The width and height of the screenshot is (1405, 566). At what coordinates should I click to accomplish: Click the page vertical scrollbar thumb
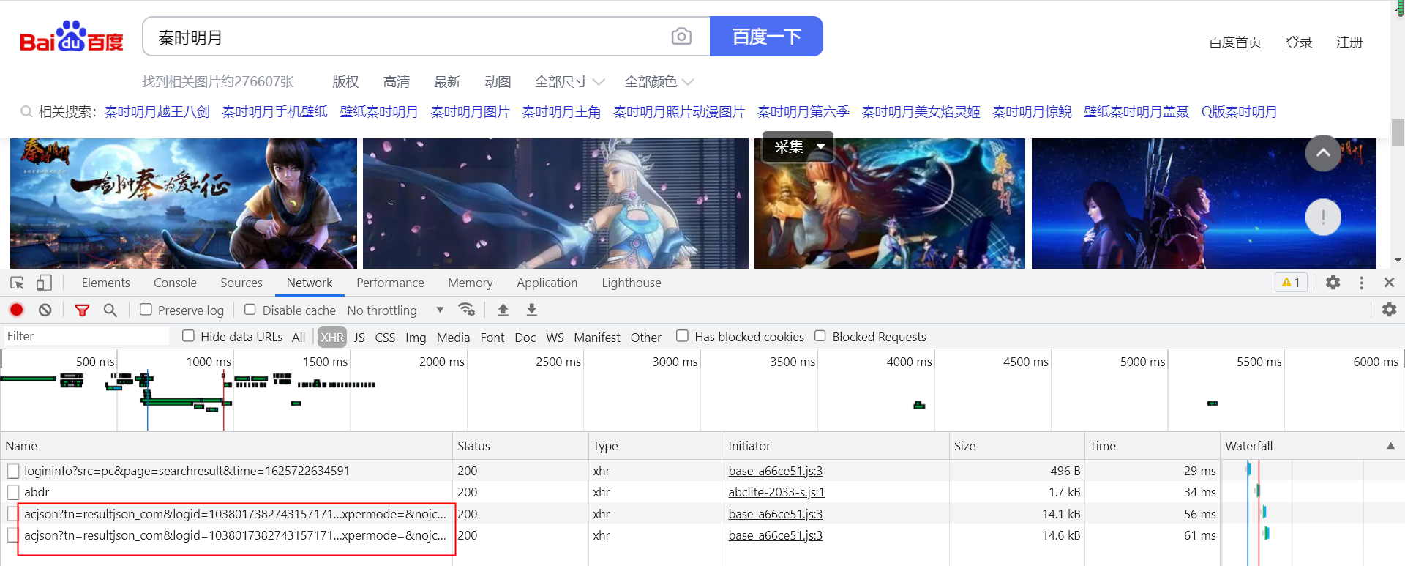click(x=1398, y=133)
